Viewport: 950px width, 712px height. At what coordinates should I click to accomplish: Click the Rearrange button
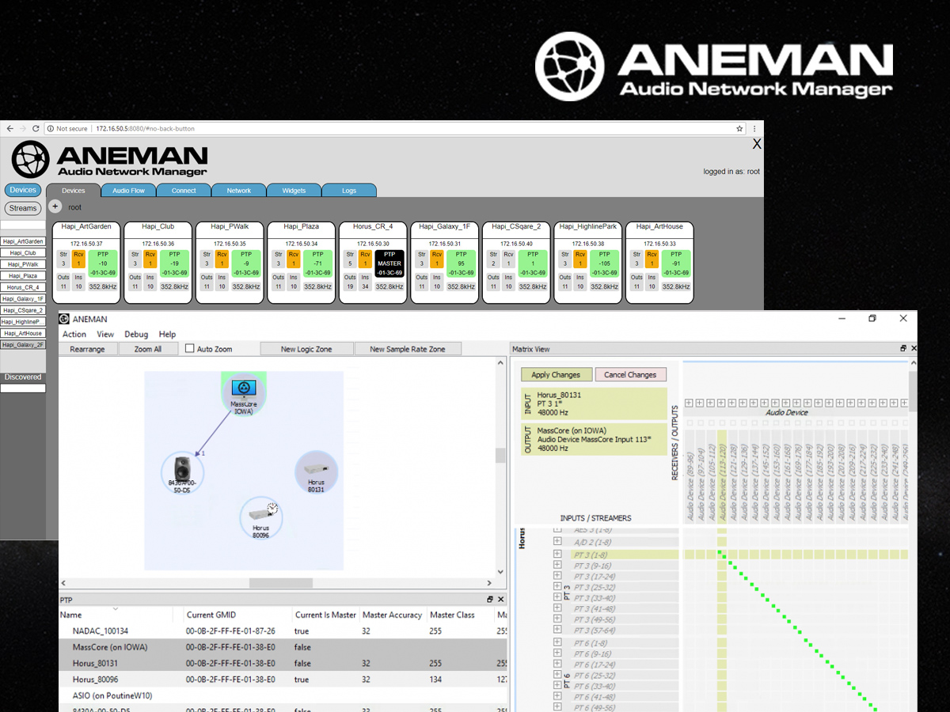(88, 349)
